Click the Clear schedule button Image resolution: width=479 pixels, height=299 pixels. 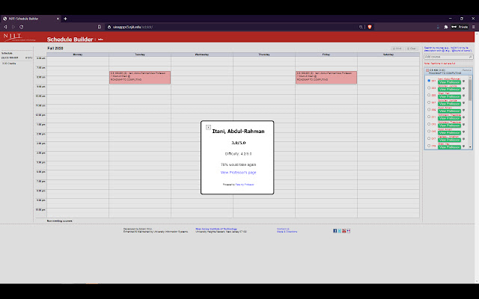[412, 49]
